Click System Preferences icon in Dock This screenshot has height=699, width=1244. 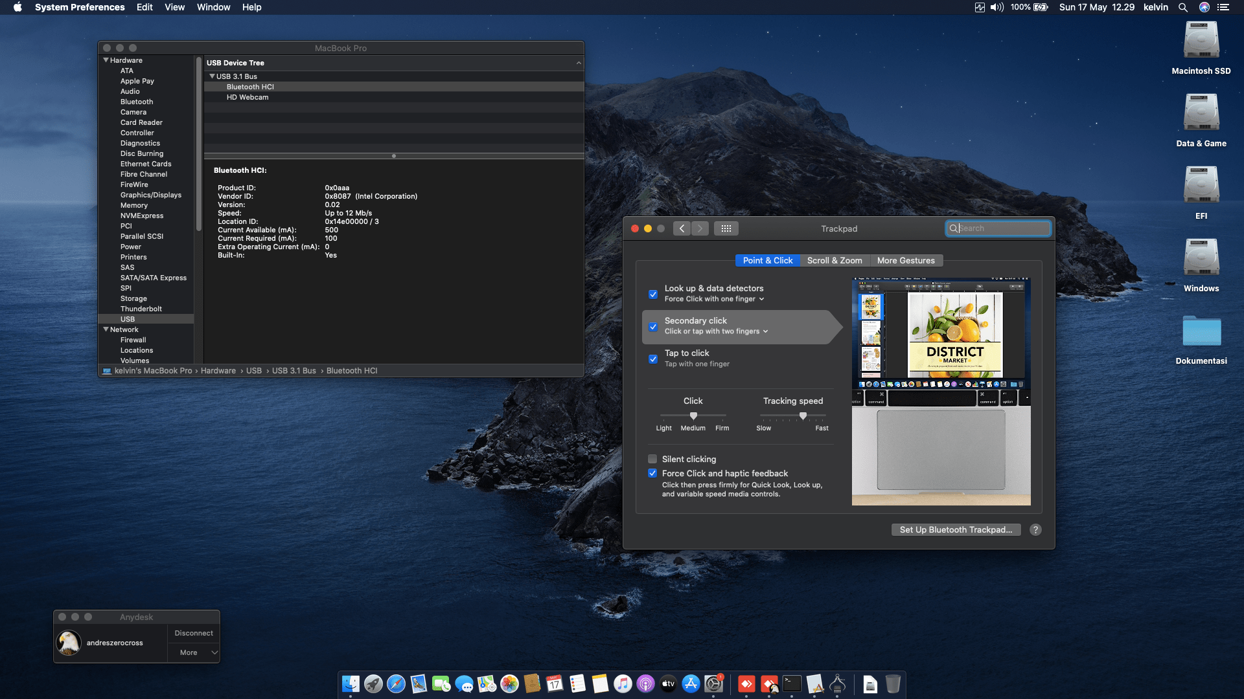tap(713, 683)
